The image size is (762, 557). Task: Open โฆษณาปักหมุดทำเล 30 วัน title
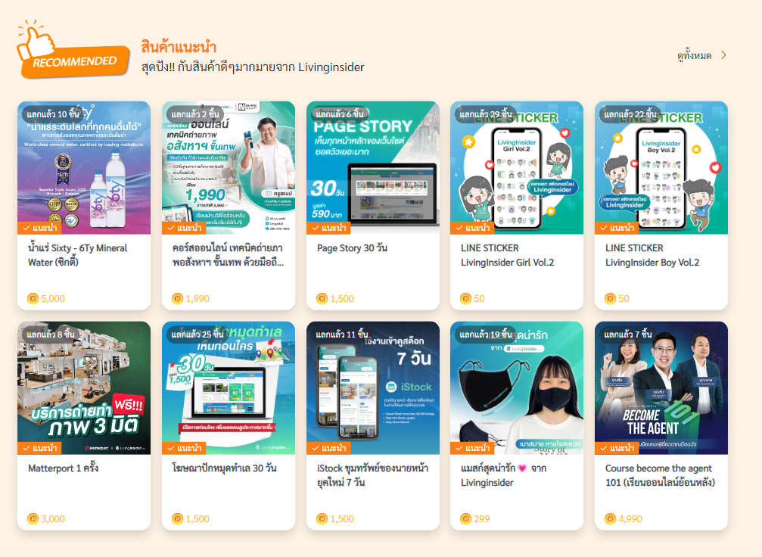[x=225, y=468]
